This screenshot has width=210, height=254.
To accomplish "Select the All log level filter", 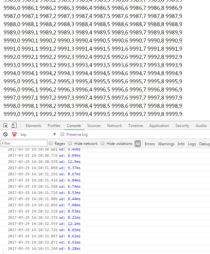I will click(x=138, y=144).
